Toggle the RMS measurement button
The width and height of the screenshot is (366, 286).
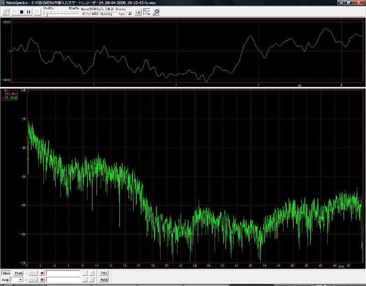pyautogui.click(x=103, y=279)
